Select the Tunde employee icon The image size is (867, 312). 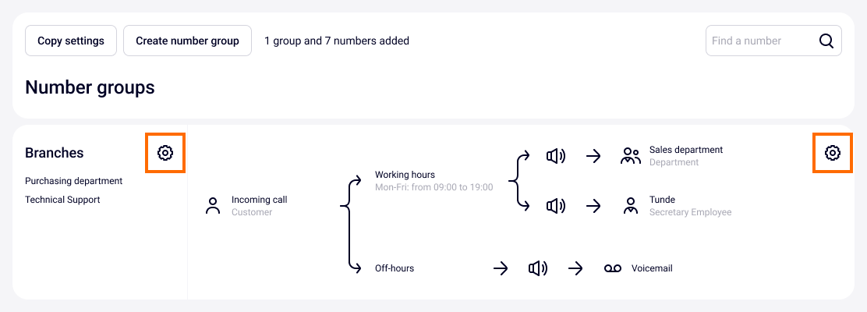(631, 206)
